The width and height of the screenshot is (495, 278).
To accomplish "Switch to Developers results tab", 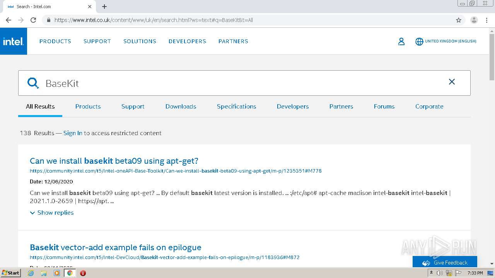I will 293,107.
